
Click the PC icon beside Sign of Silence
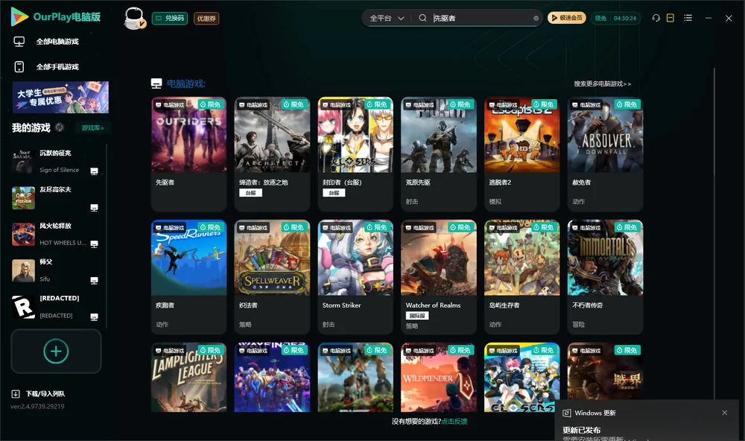point(94,171)
